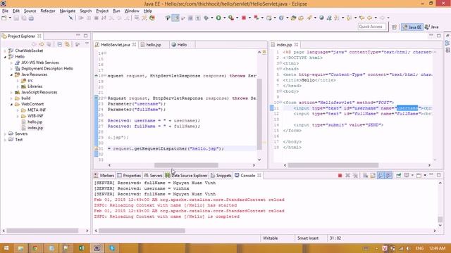This screenshot has height=253, width=451.
Task: Collapse the Hello project node
Action: 5,57
